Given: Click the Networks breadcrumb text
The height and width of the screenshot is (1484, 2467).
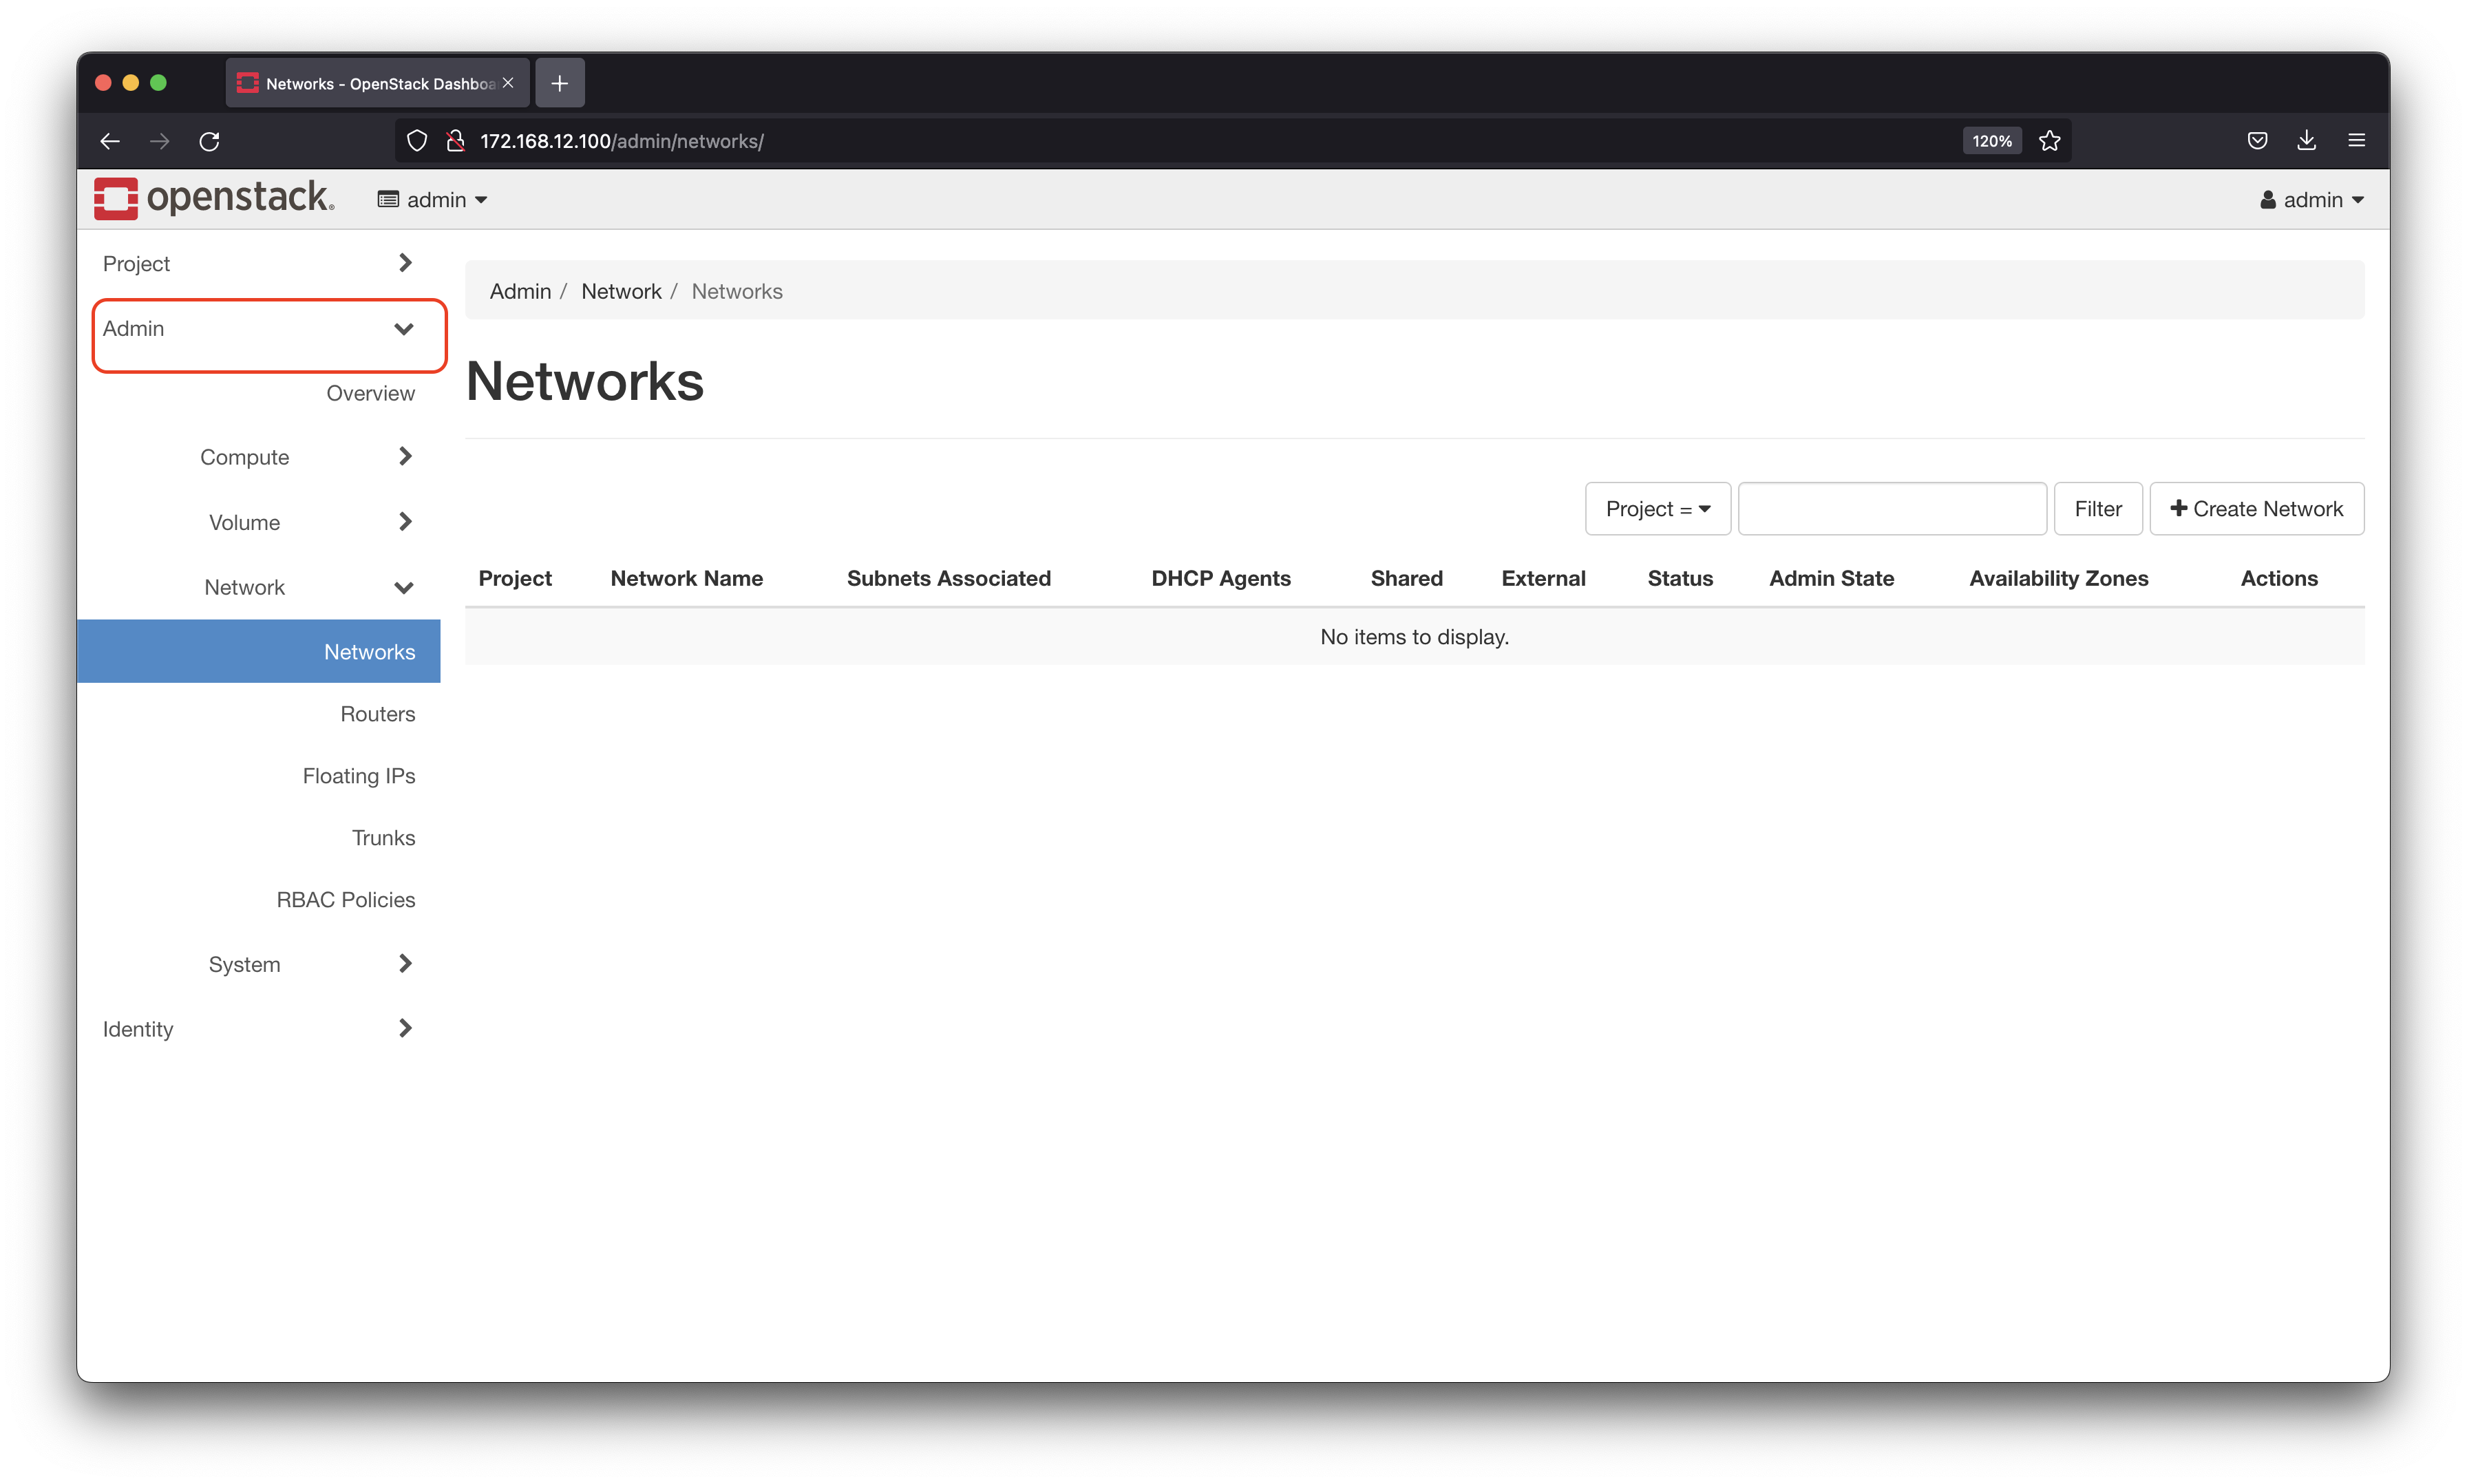Looking at the screenshot, I should pyautogui.click(x=737, y=291).
